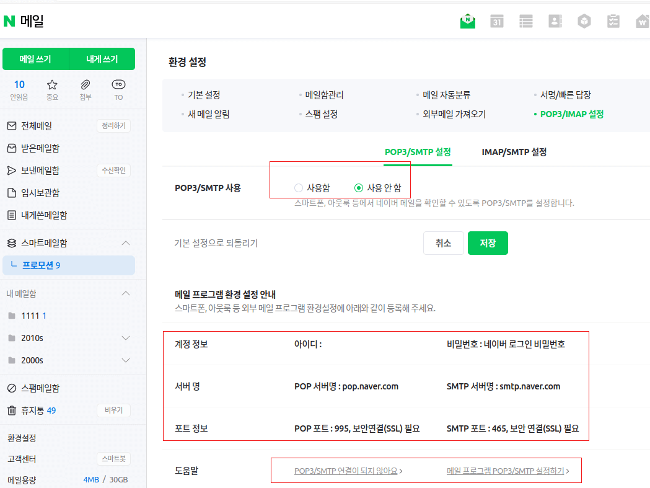Select the 사용 안 함 radio button

[x=358, y=187]
